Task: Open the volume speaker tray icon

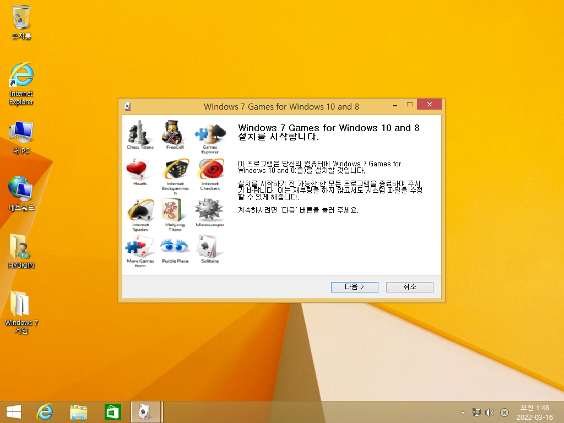Action: 490,412
